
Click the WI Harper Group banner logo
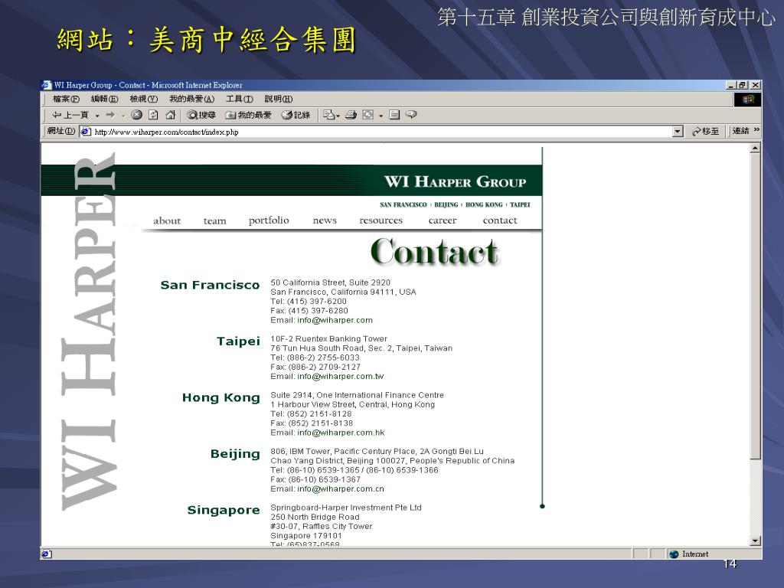click(x=455, y=181)
